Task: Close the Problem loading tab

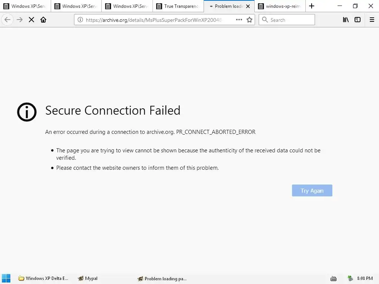Action: tap(248, 6)
